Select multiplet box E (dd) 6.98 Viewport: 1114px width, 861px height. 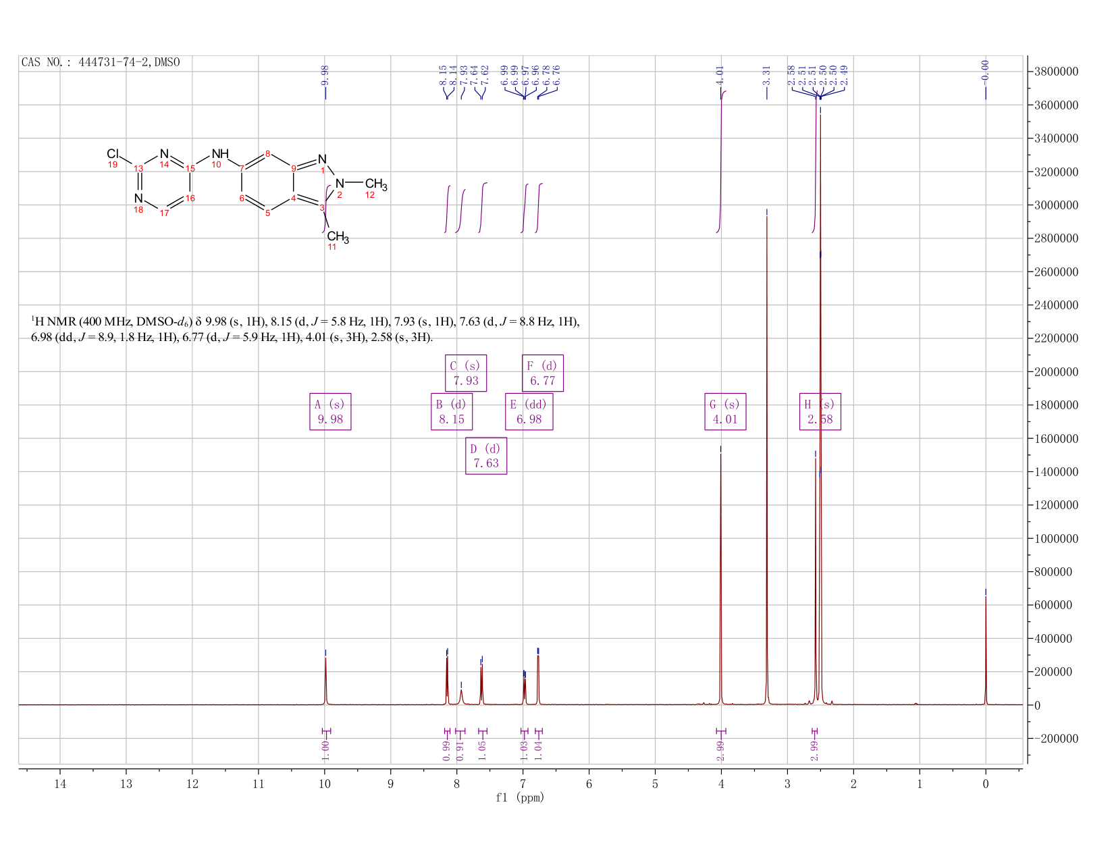[x=529, y=411]
